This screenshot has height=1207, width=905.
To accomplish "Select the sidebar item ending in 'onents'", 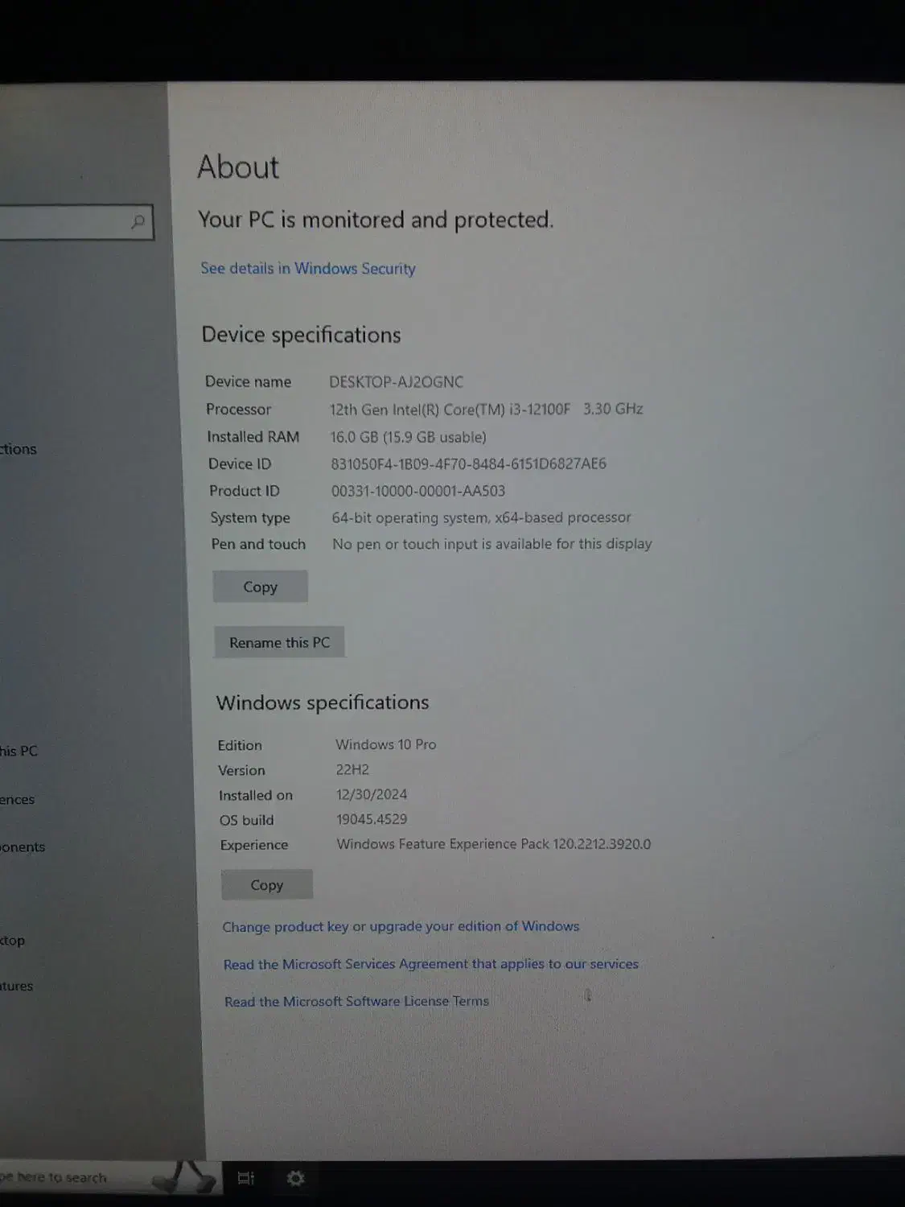I will pos(23,847).
